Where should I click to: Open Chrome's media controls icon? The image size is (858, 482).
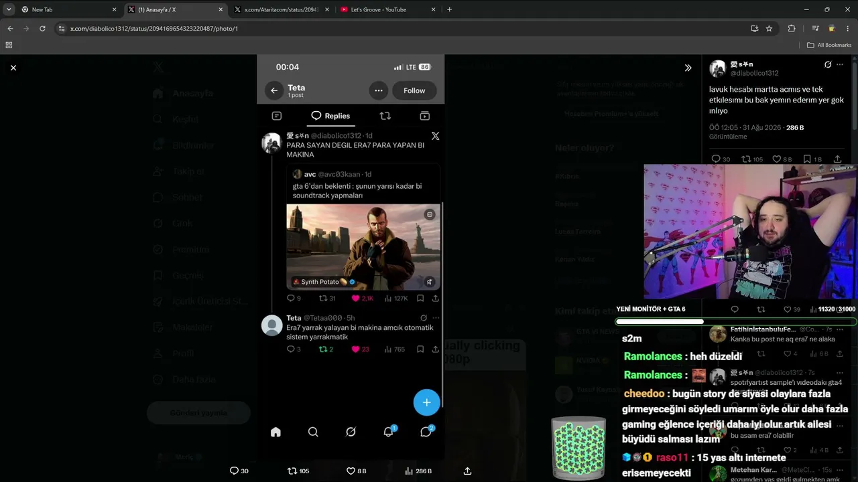(x=815, y=29)
